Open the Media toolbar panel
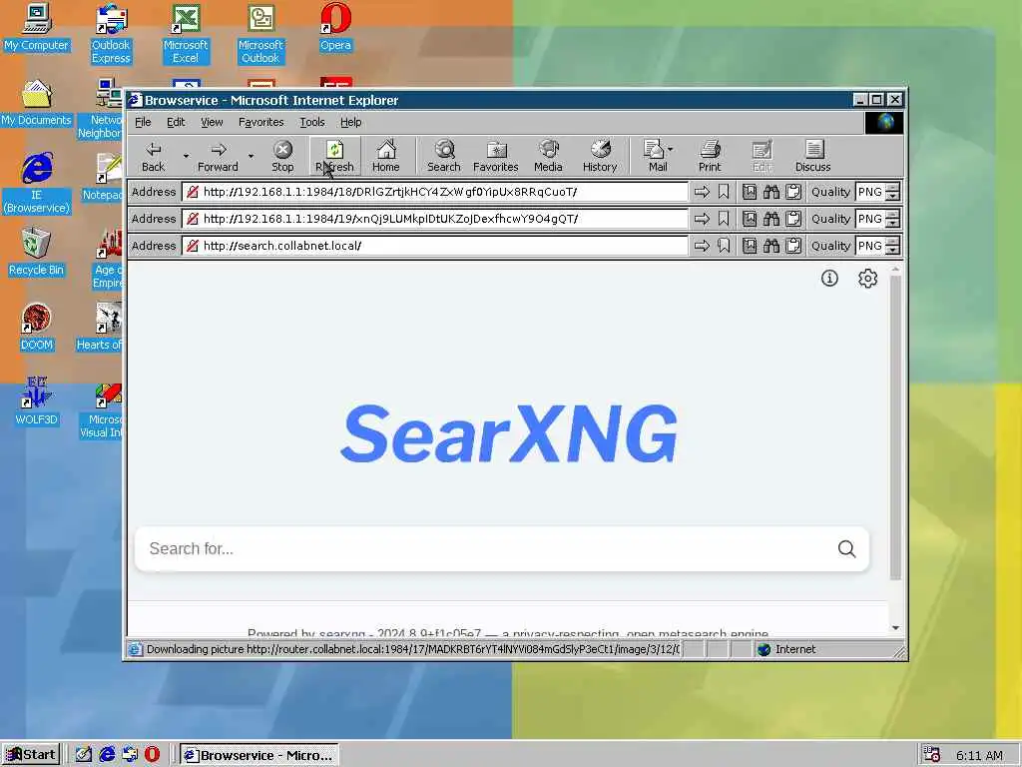This screenshot has width=1022, height=767. tap(548, 157)
